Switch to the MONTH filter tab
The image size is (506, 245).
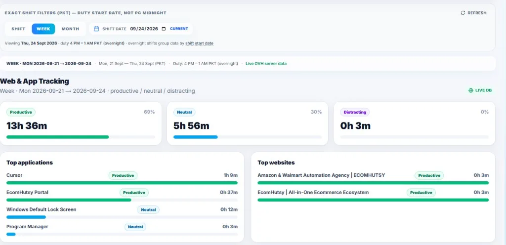point(70,29)
